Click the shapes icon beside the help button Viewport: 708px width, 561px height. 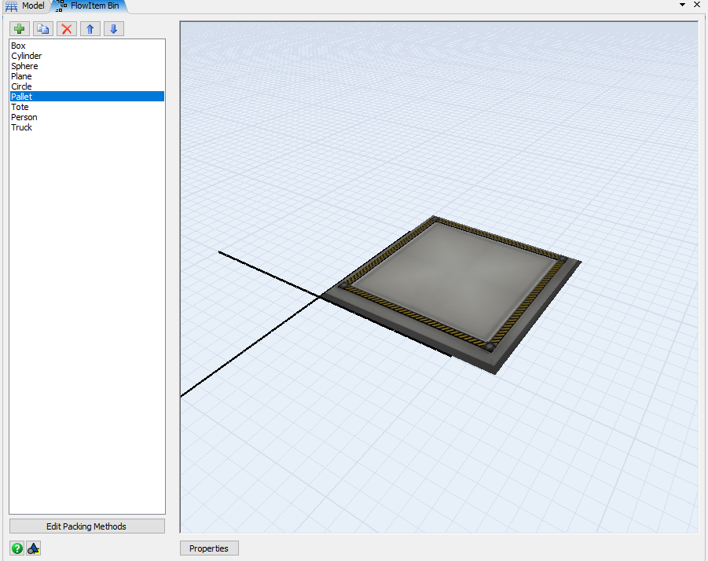(x=34, y=548)
